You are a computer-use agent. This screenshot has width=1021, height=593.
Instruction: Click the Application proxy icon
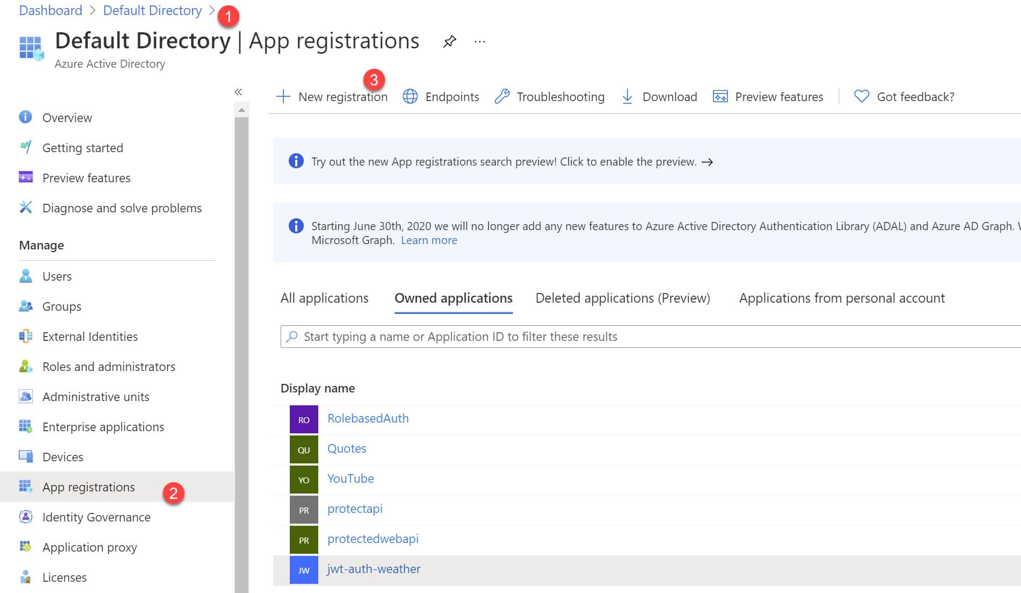pyautogui.click(x=25, y=547)
